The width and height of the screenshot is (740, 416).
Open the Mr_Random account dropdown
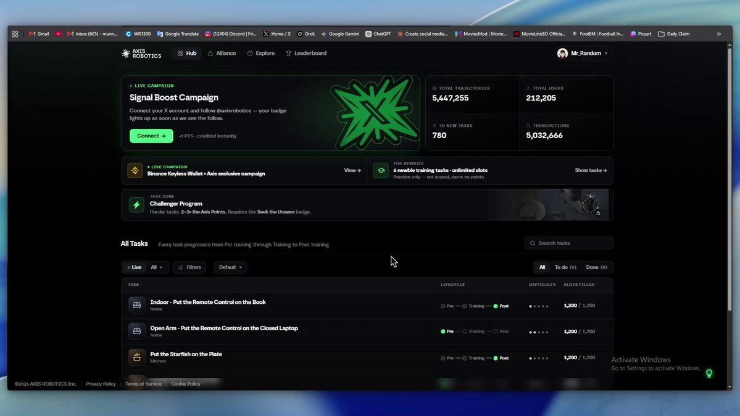click(584, 53)
